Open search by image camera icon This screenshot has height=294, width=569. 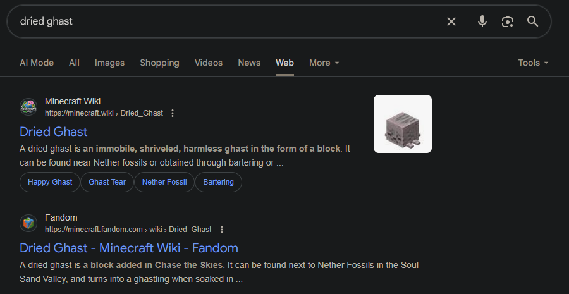tap(507, 21)
